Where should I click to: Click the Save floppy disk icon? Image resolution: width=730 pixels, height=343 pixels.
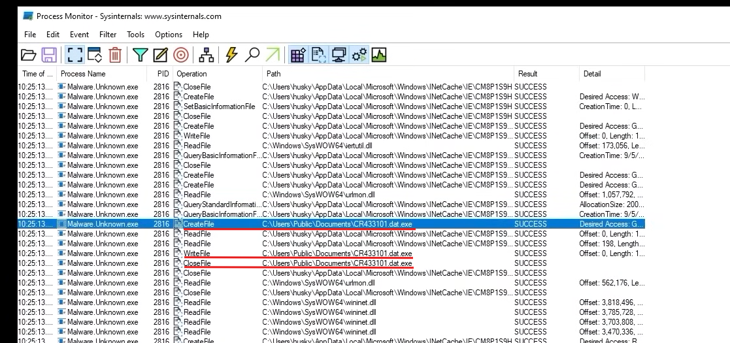coord(49,55)
